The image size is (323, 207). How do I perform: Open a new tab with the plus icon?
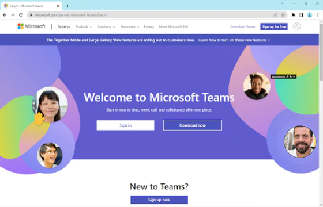(x=67, y=6)
